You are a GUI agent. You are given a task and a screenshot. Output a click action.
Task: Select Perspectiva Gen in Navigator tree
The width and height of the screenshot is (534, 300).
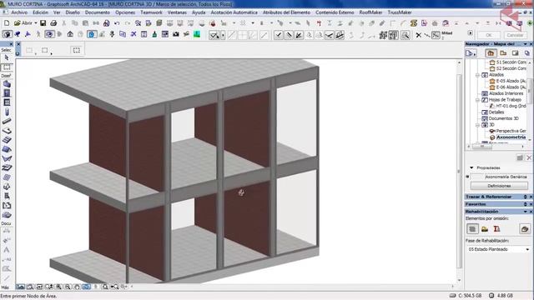pyautogui.click(x=511, y=131)
